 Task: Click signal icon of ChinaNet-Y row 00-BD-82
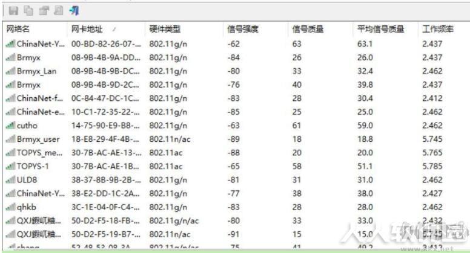tap(10, 44)
